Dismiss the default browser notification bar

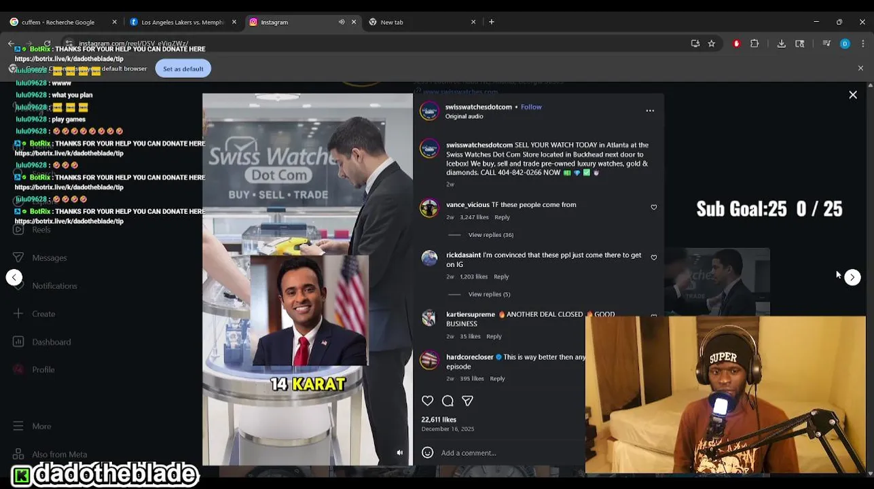pyautogui.click(x=860, y=69)
